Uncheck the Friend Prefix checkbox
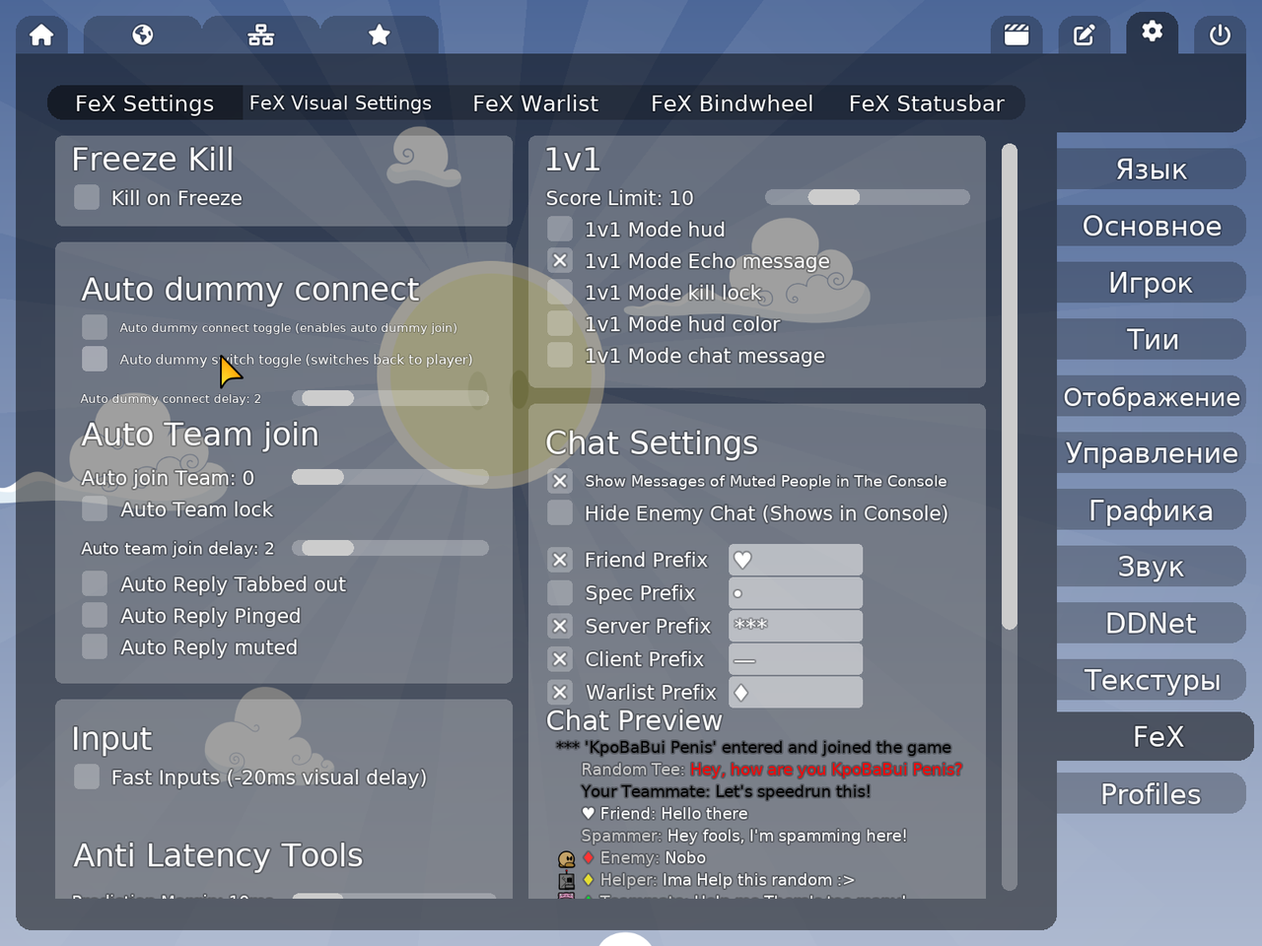Image resolution: width=1262 pixels, height=946 pixels. [560, 560]
